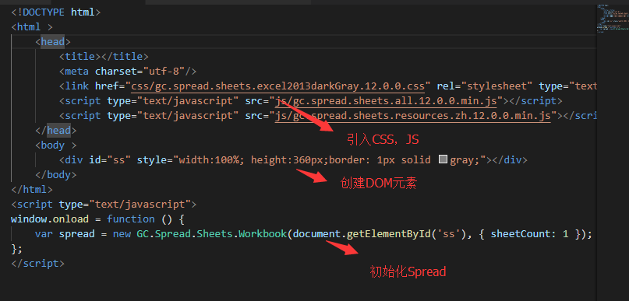Click the opening <body > tag
This screenshot has width=629, height=301.
point(56,145)
